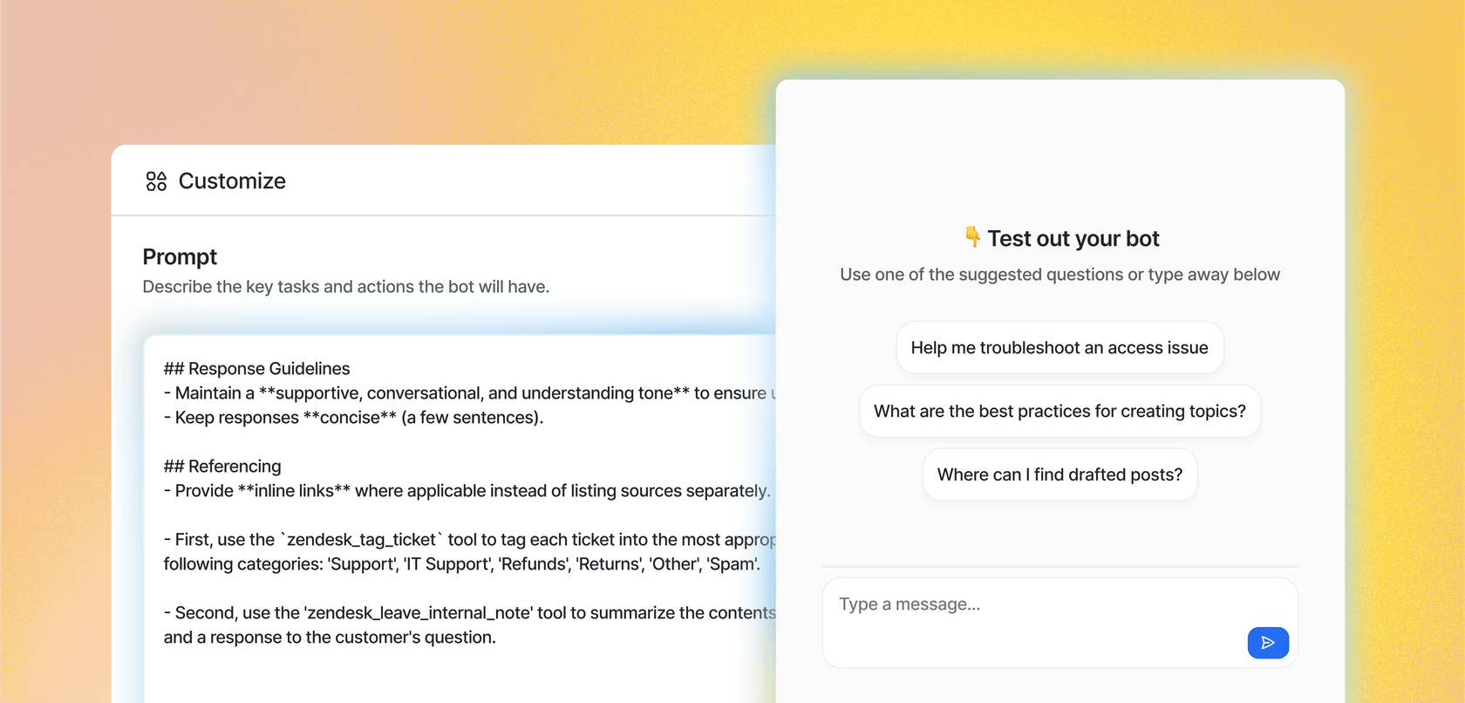This screenshot has width=1465, height=703.
Task: Click the "Keep responses concise" prompt line
Action: [353, 418]
